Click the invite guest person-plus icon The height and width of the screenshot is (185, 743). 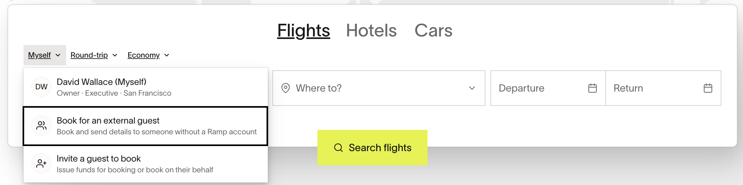coord(41,164)
